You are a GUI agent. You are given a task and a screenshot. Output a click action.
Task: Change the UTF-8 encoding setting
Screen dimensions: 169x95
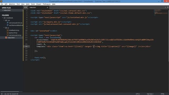click(138, 94)
